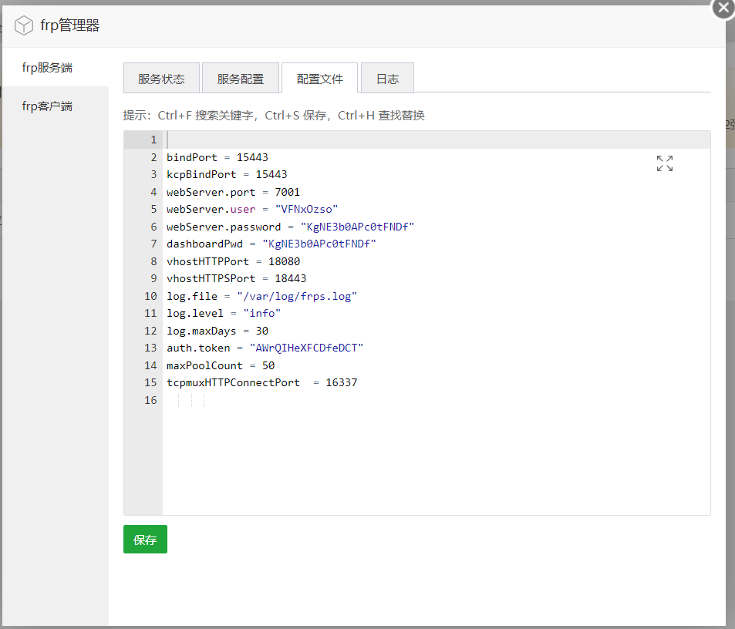This screenshot has height=629, width=735.
Task: Click the frp manager cube icon
Action: (25, 25)
